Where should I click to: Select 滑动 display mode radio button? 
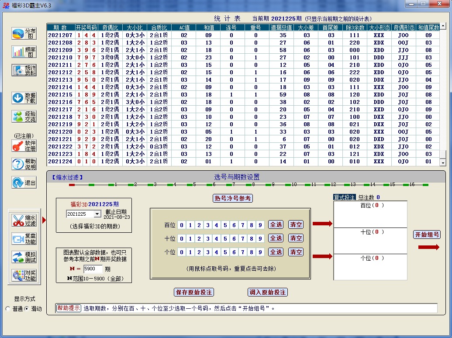point(26,309)
